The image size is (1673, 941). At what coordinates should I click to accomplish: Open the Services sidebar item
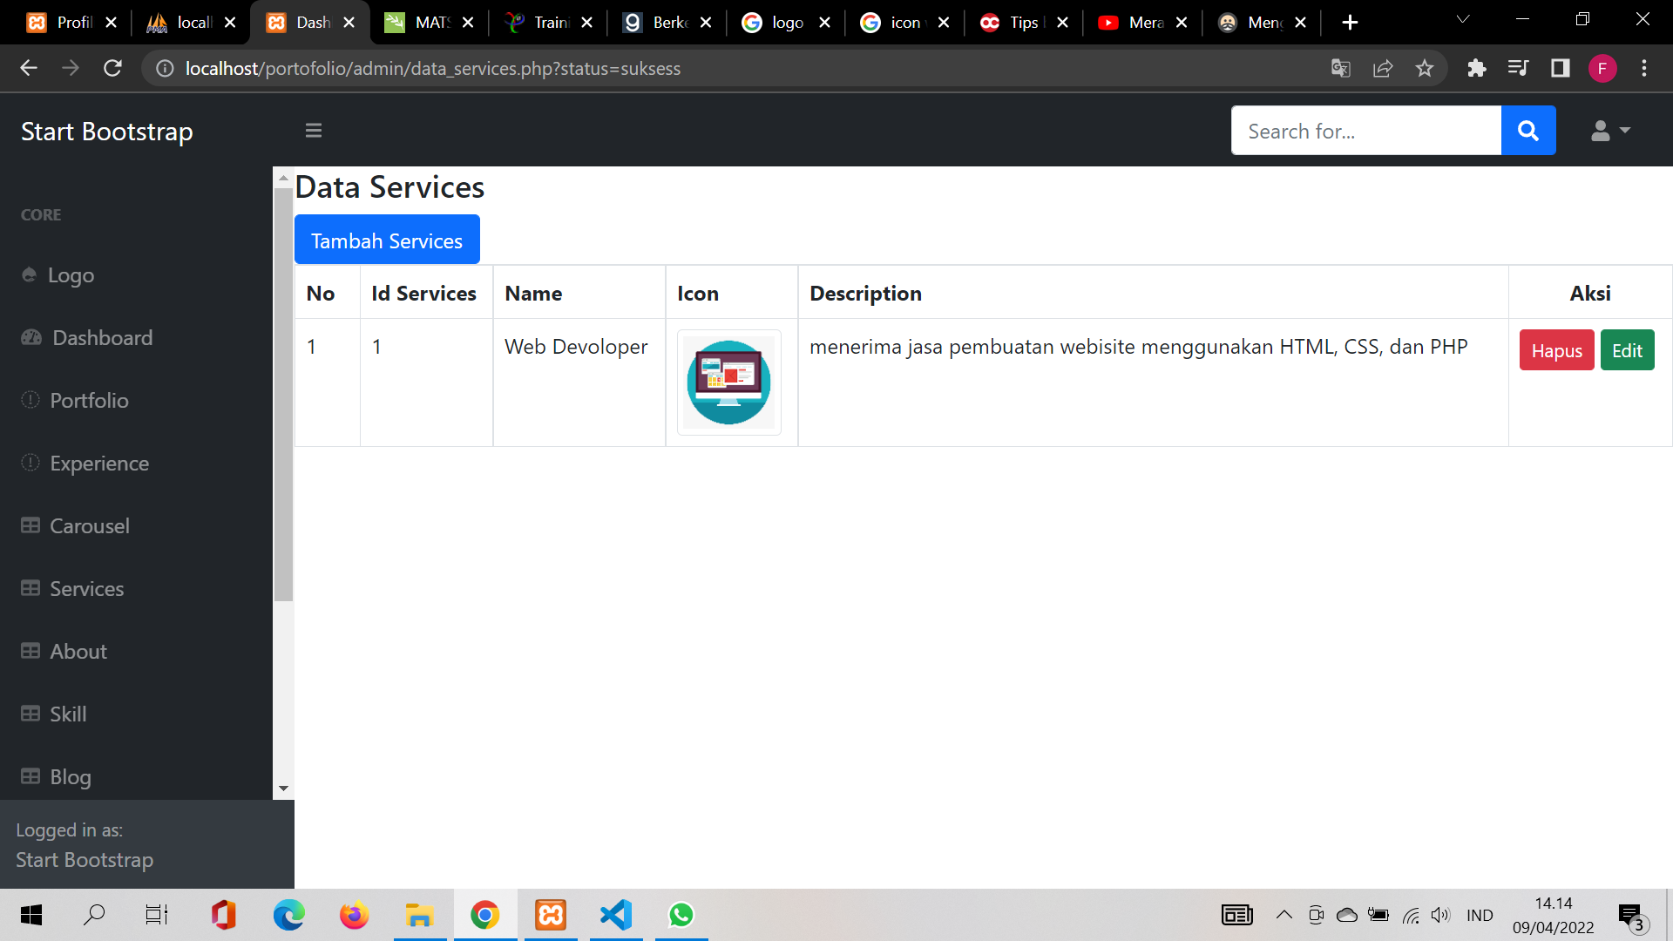86,589
